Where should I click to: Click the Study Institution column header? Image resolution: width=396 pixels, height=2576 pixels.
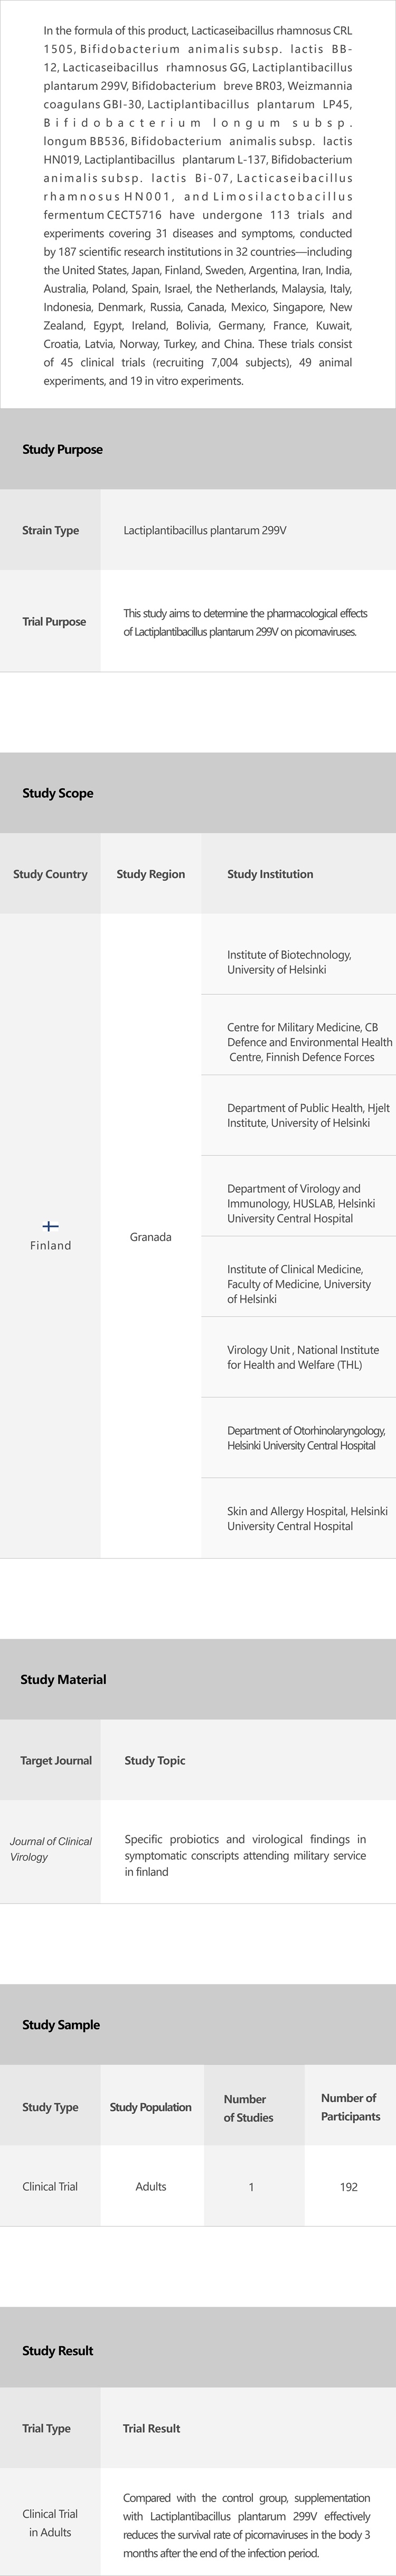[270, 874]
